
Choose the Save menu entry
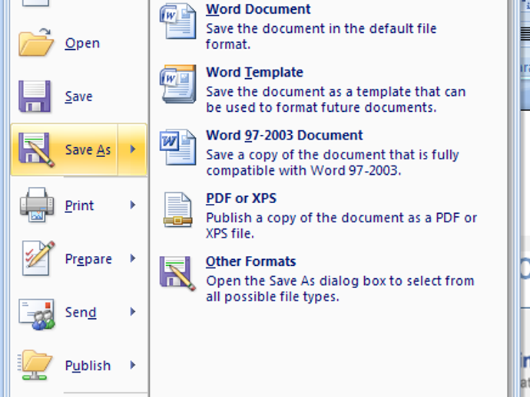click(x=80, y=97)
